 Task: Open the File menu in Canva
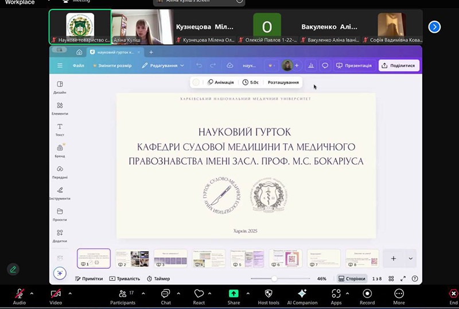(79, 65)
